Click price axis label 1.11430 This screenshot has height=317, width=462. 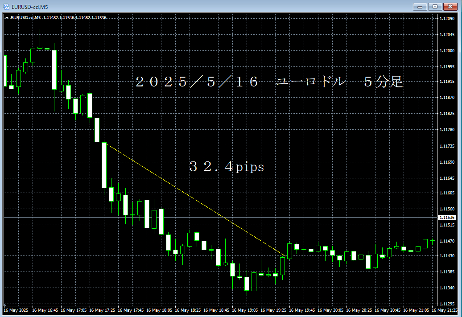click(x=447, y=256)
